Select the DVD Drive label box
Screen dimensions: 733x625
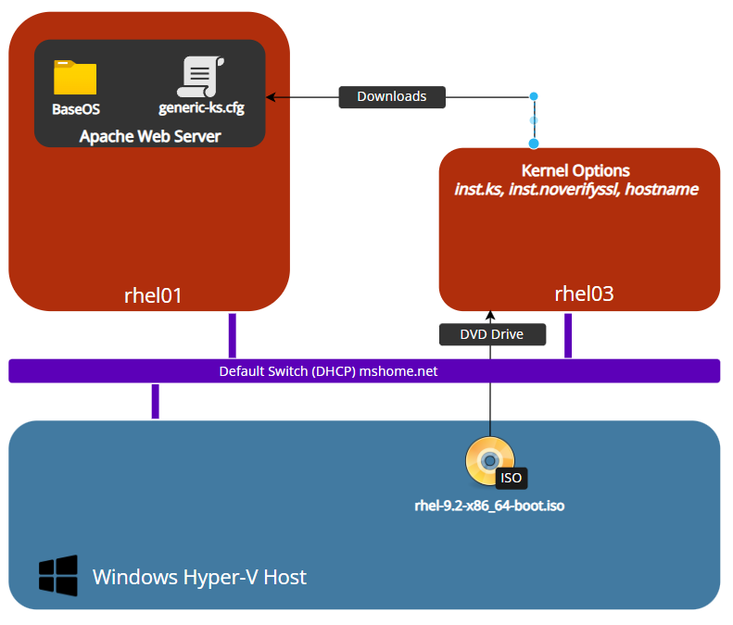click(492, 334)
